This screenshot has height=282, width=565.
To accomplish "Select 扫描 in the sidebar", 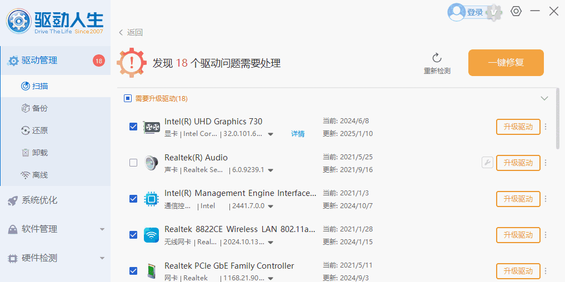I will (56, 86).
